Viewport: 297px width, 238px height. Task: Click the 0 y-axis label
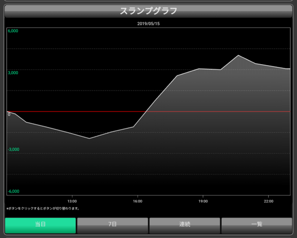coord(9,114)
